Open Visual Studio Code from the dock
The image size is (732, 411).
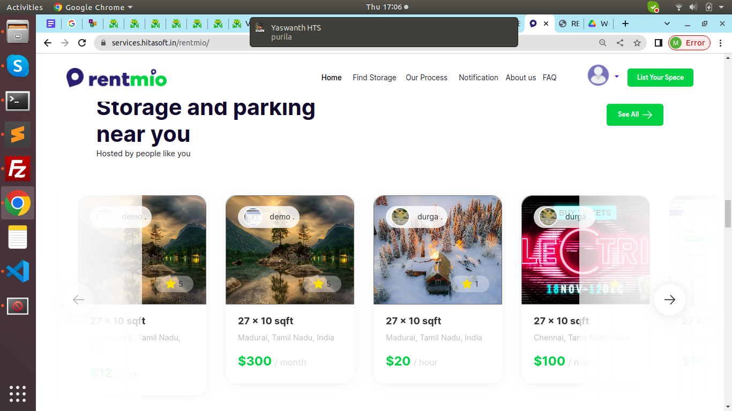pyautogui.click(x=18, y=271)
